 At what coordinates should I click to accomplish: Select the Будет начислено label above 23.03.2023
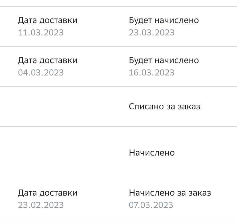point(164,20)
